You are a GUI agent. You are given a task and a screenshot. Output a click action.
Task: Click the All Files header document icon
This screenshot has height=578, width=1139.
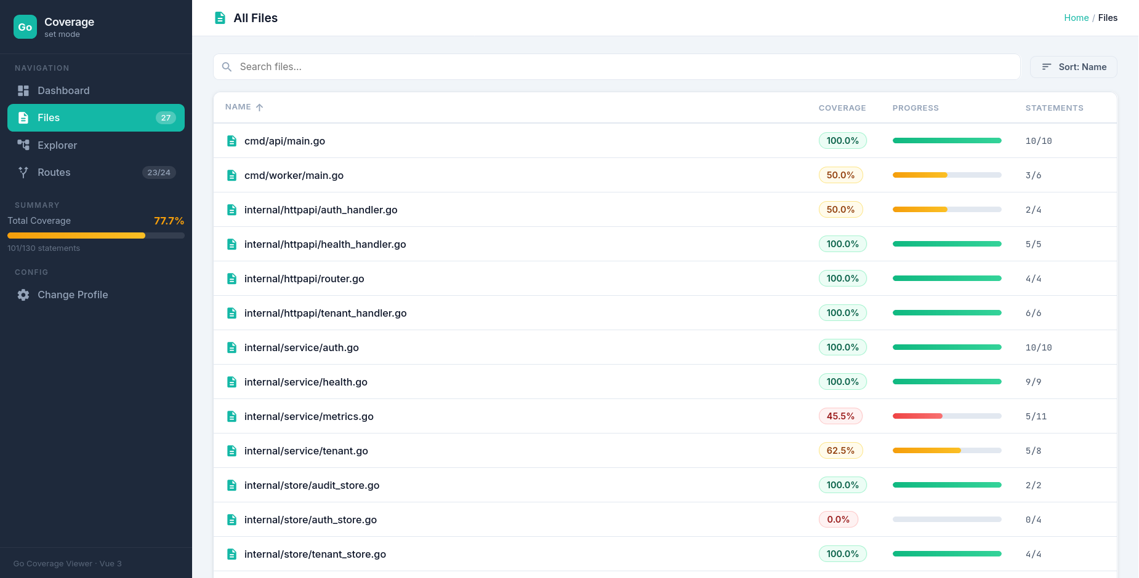click(x=220, y=18)
